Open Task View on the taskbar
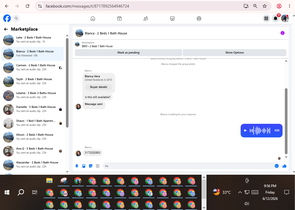 pyautogui.click(x=35, y=192)
